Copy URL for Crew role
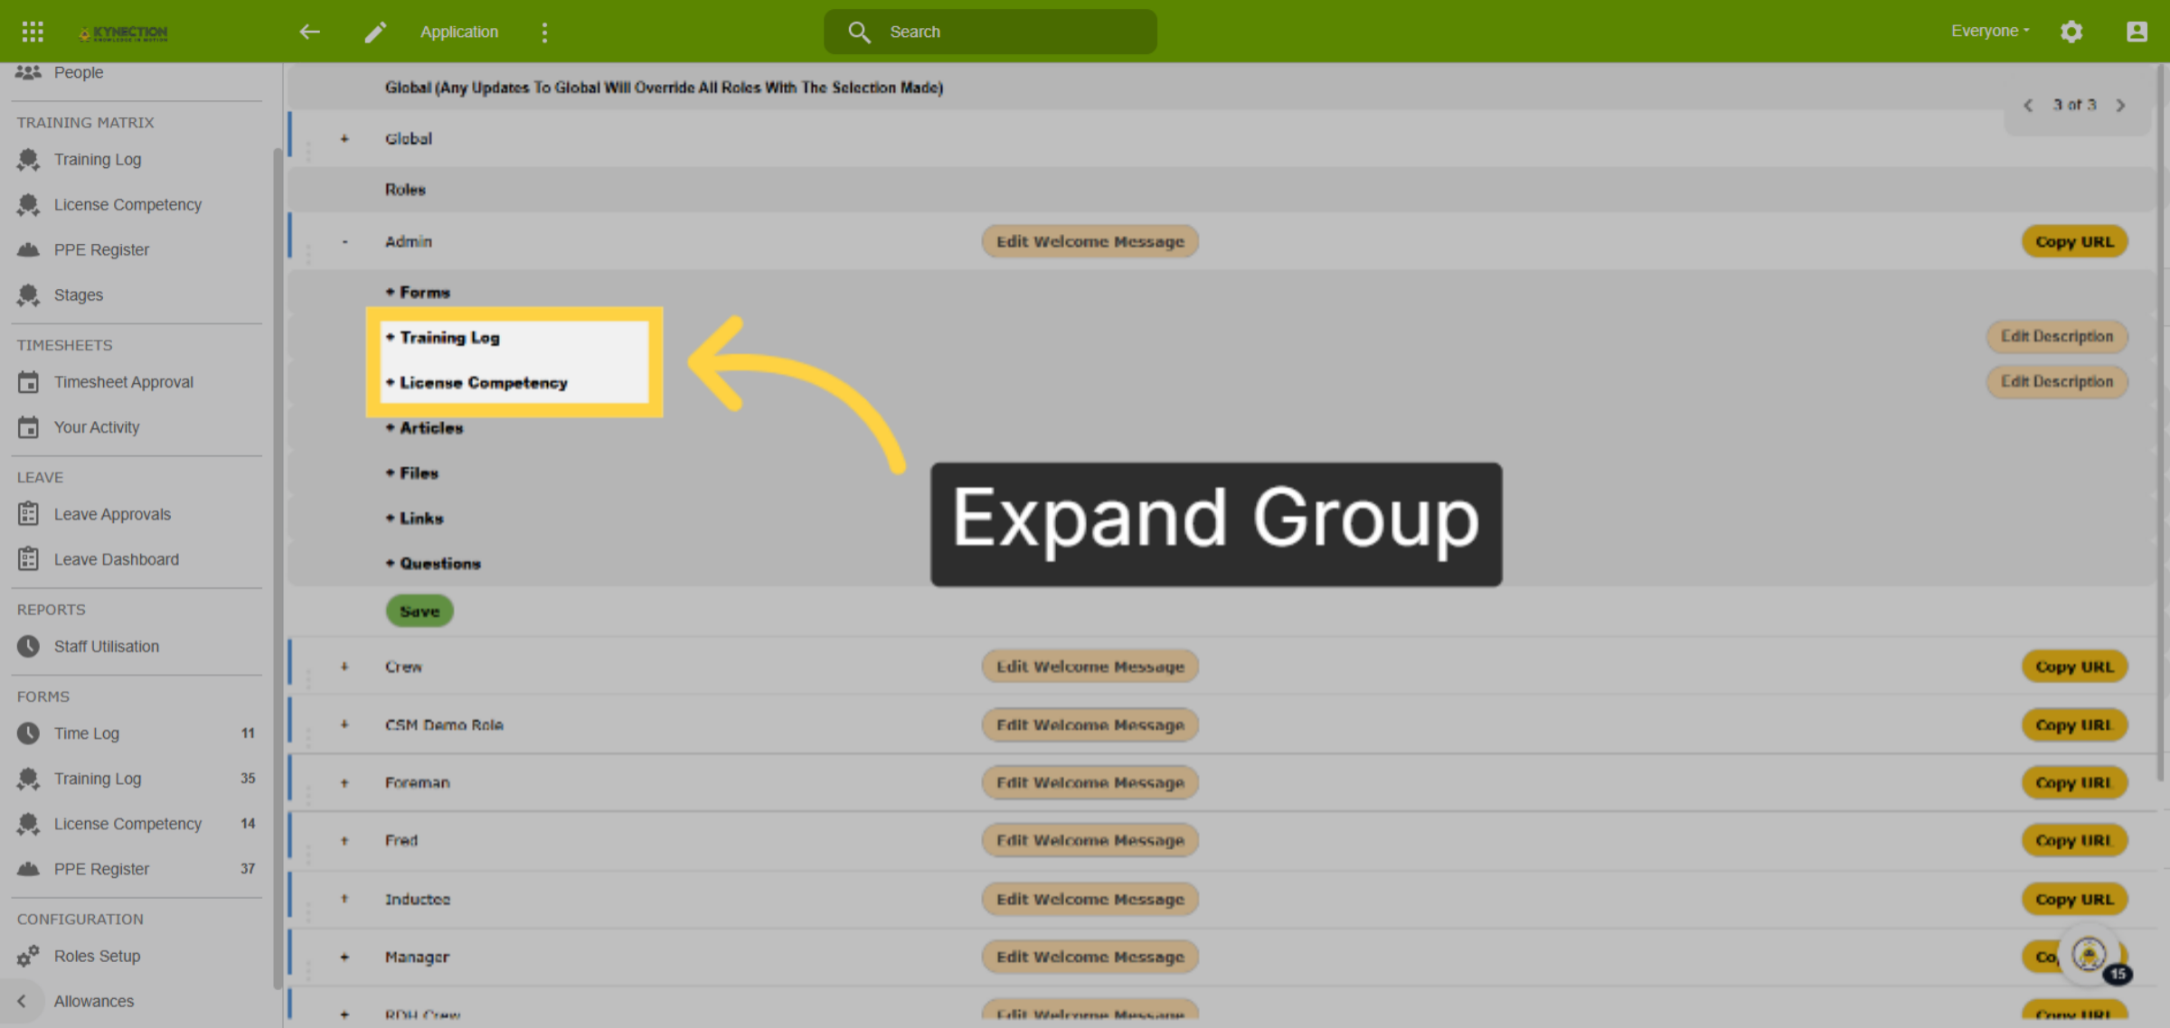This screenshot has width=2170, height=1028. click(2074, 667)
